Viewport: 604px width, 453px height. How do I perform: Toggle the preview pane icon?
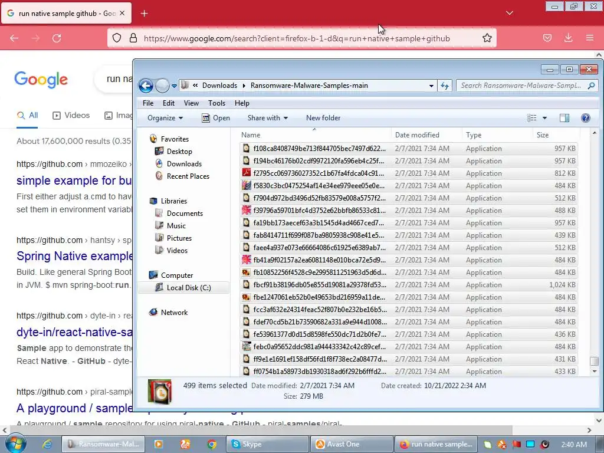(564, 118)
